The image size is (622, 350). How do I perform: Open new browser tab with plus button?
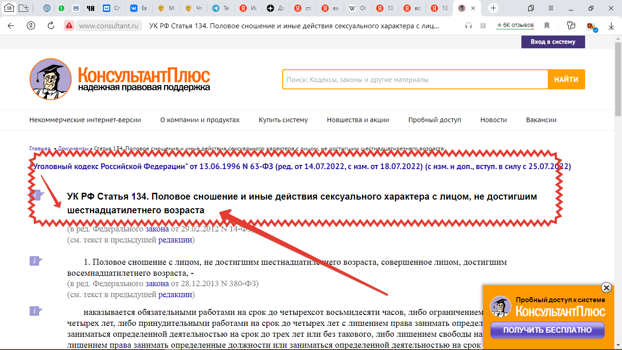[494, 8]
